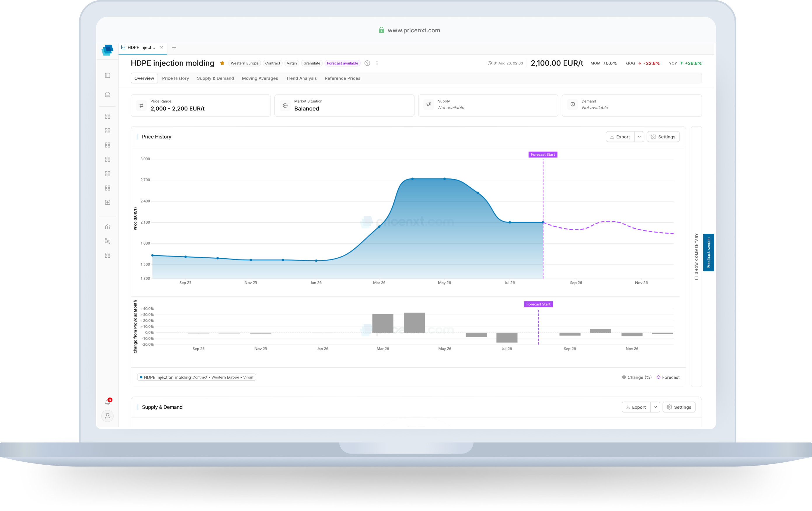
Task: Open the Trend Analysis tab
Action: 302,78
